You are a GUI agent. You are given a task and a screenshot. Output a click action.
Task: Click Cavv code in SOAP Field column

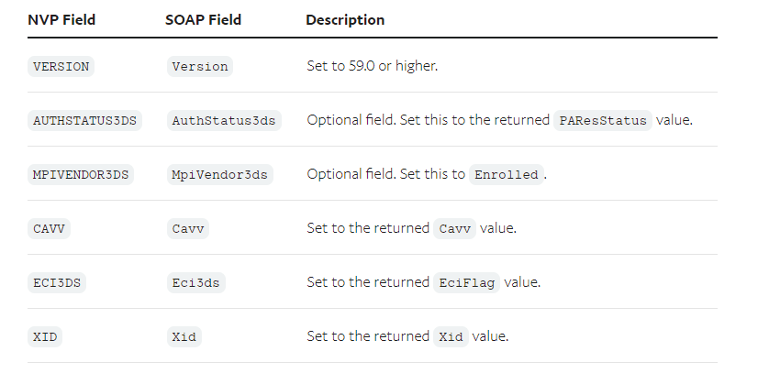[x=188, y=228]
